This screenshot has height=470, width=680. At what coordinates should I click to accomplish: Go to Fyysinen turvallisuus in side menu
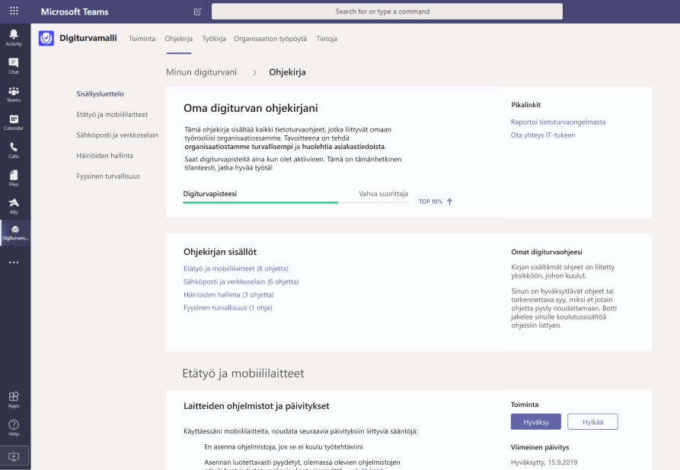point(108,176)
